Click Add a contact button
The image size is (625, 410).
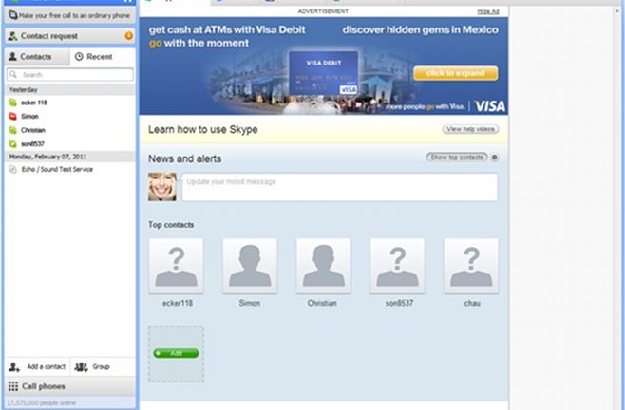37,367
